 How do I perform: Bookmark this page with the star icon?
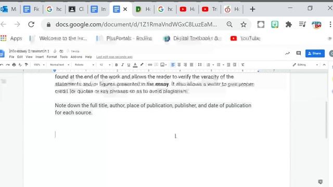(x=244, y=24)
